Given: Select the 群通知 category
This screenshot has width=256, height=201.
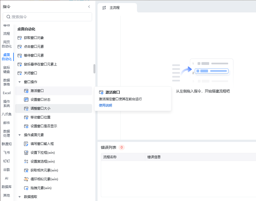Looking at the screenshot, I should [7, 144].
